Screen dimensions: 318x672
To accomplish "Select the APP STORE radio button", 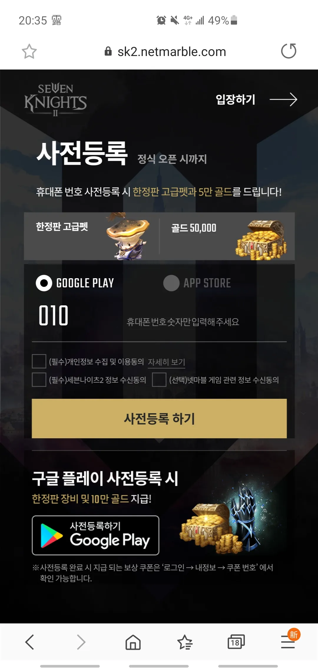I will pos(171,283).
